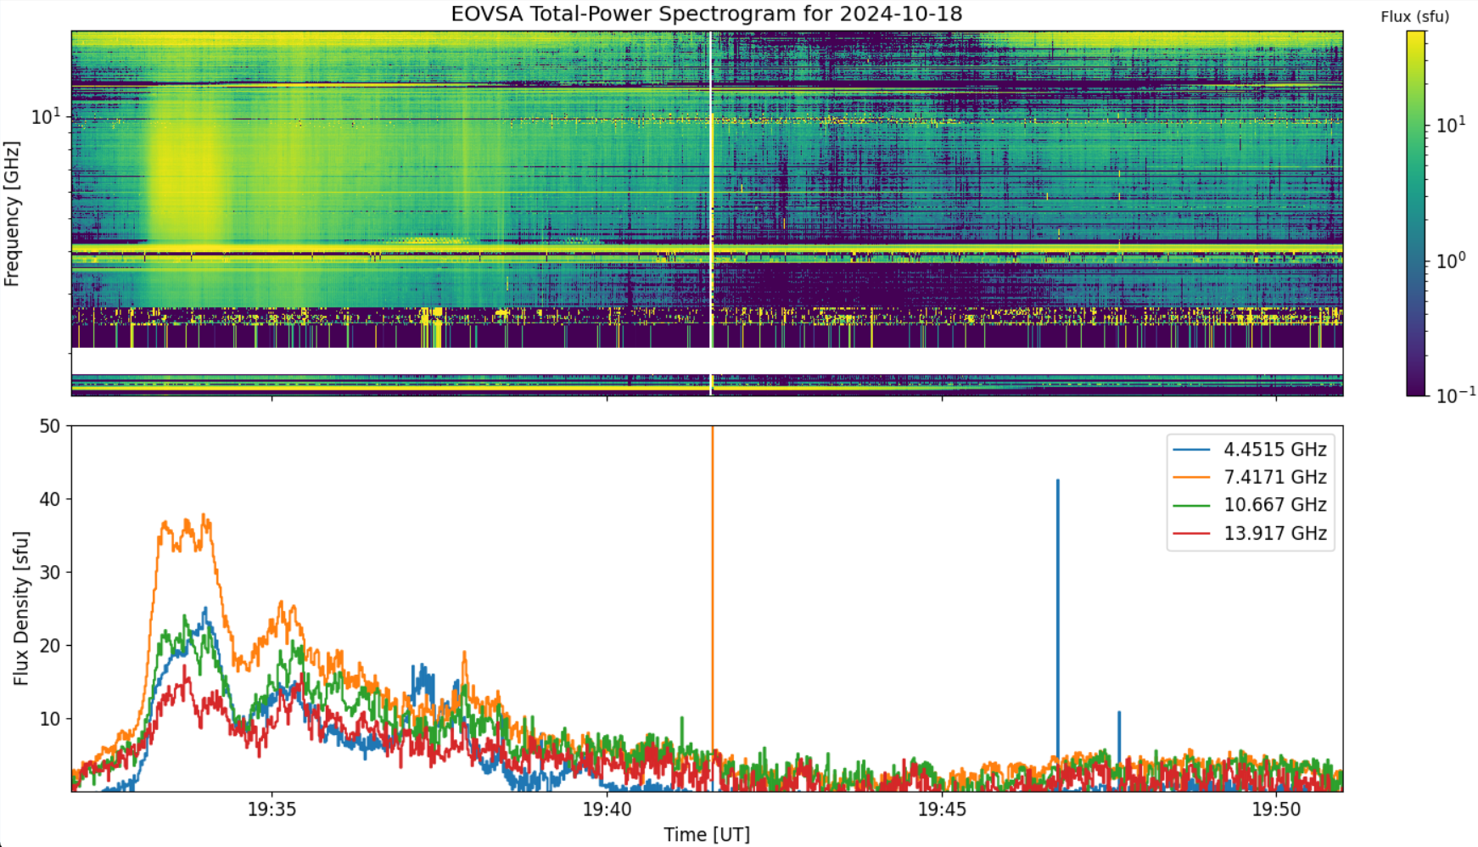Click the Frequency [GHz] axis label
This screenshot has width=1478, height=847.
12,213
